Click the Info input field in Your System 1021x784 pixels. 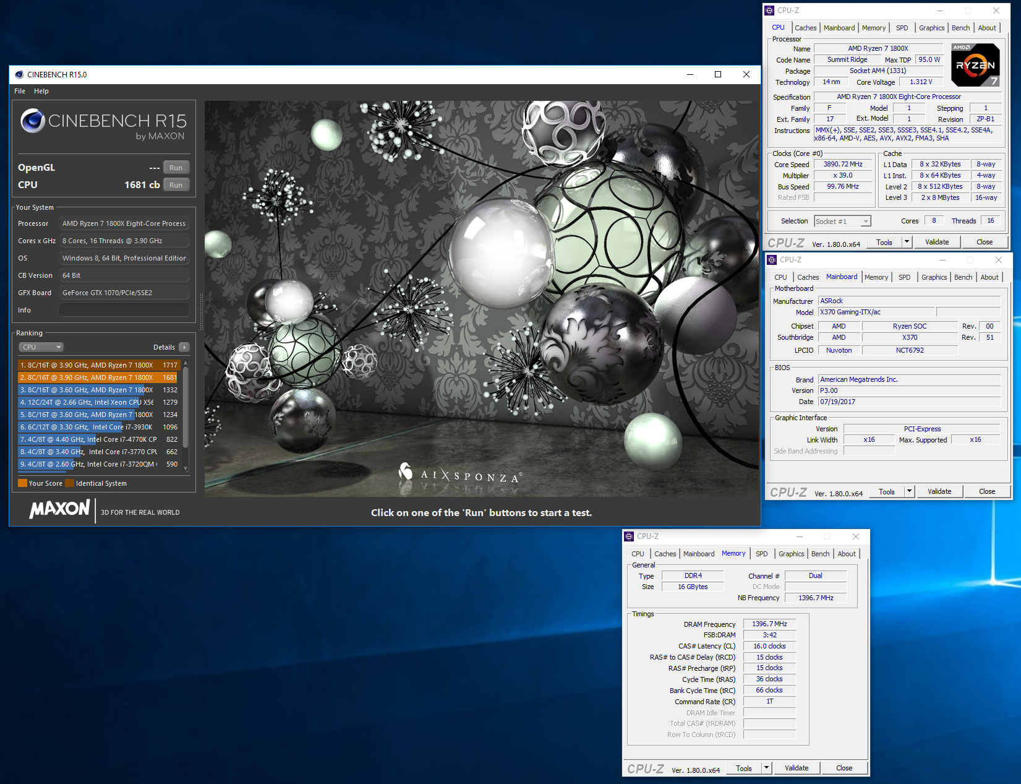(124, 310)
